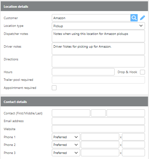Image resolution: width=149 pixels, height=159 pixels.
Task: Click the Website input field
Action: [x=98, y=129]
